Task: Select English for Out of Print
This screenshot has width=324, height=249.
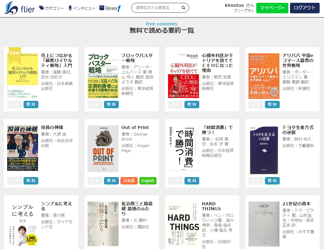Action: tap(148, 181)
